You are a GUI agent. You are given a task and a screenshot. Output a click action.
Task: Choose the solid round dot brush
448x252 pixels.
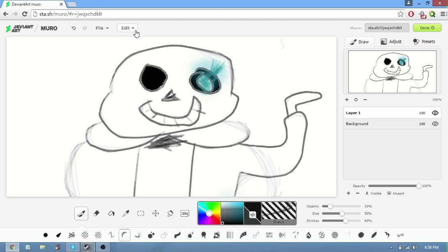[46, 235]
